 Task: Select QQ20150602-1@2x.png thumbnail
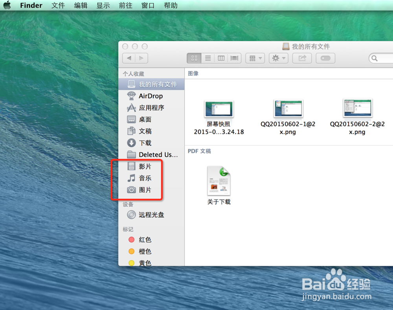pyautogui.click(x=288, y=108)
